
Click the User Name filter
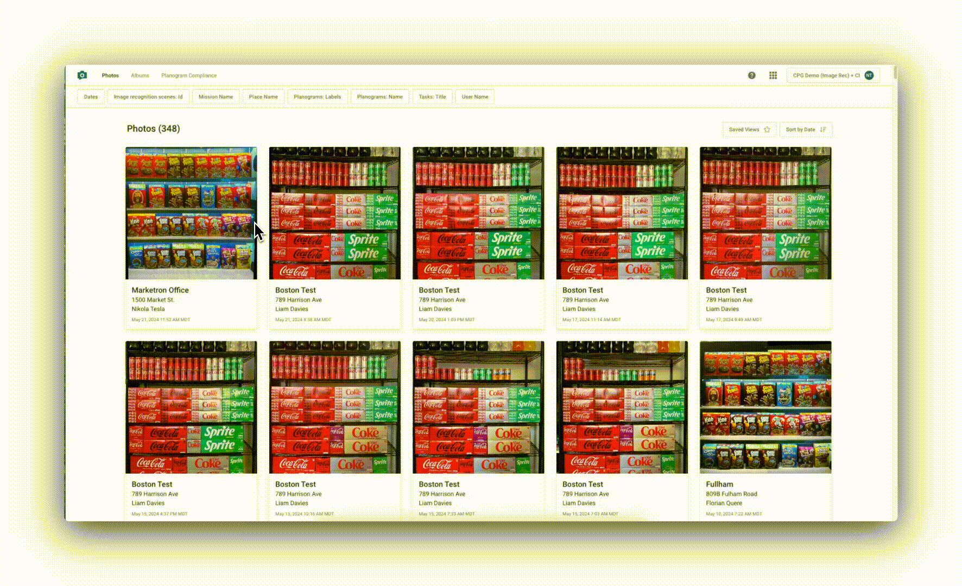coord(474,97)
